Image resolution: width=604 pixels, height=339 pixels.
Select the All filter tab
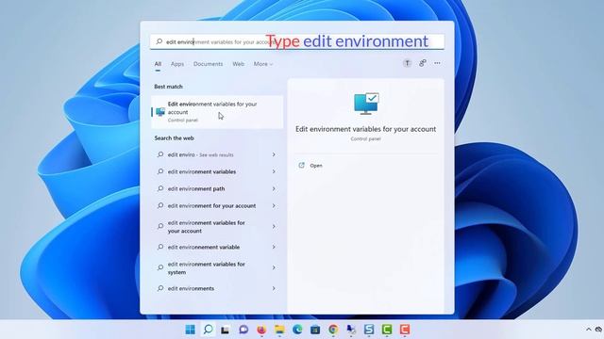point(158,64)
